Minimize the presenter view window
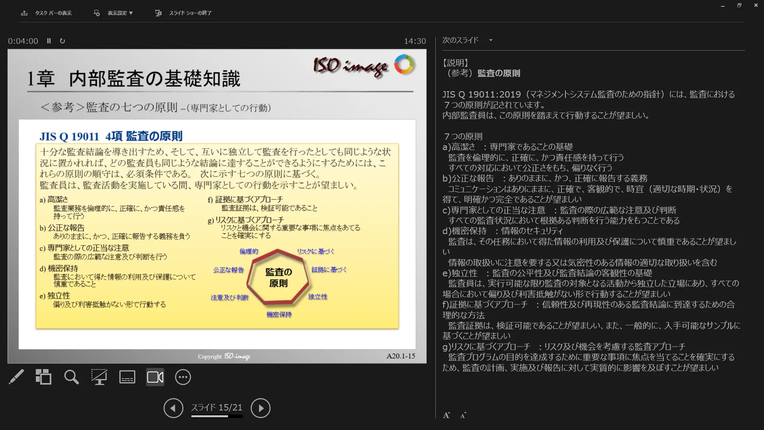The image size is (764, 430). click(x=723, y=6)
